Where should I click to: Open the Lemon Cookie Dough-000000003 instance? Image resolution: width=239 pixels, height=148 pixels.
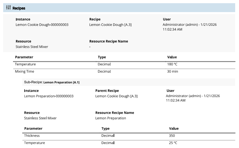[x=42, y=25]
